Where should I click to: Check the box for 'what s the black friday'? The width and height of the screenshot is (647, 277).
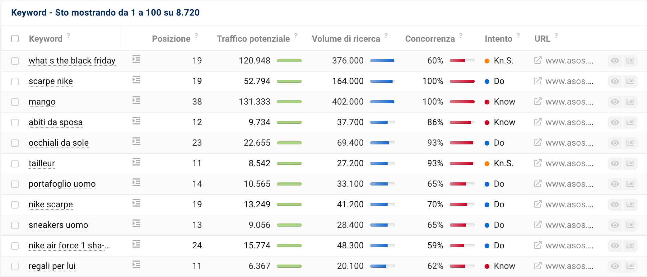pos(15,61)
